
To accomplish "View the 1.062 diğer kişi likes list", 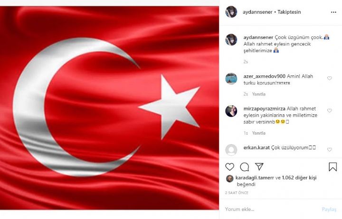I will pos(299,178).
